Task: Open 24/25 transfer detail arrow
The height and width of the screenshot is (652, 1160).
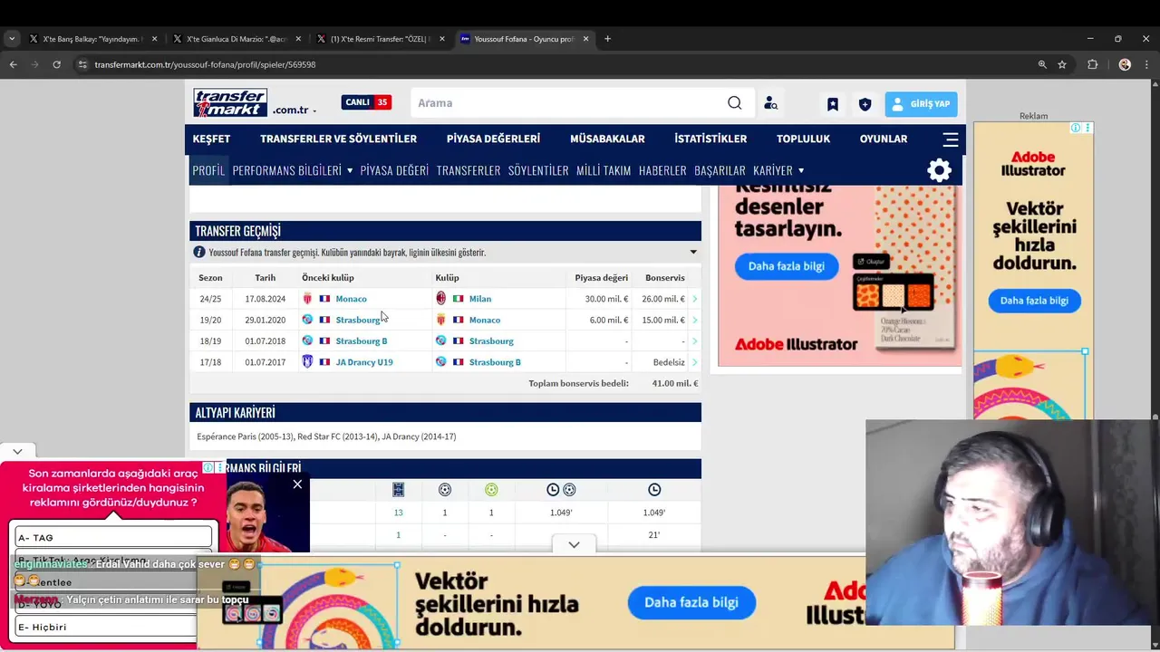Action: pos(695,299)
